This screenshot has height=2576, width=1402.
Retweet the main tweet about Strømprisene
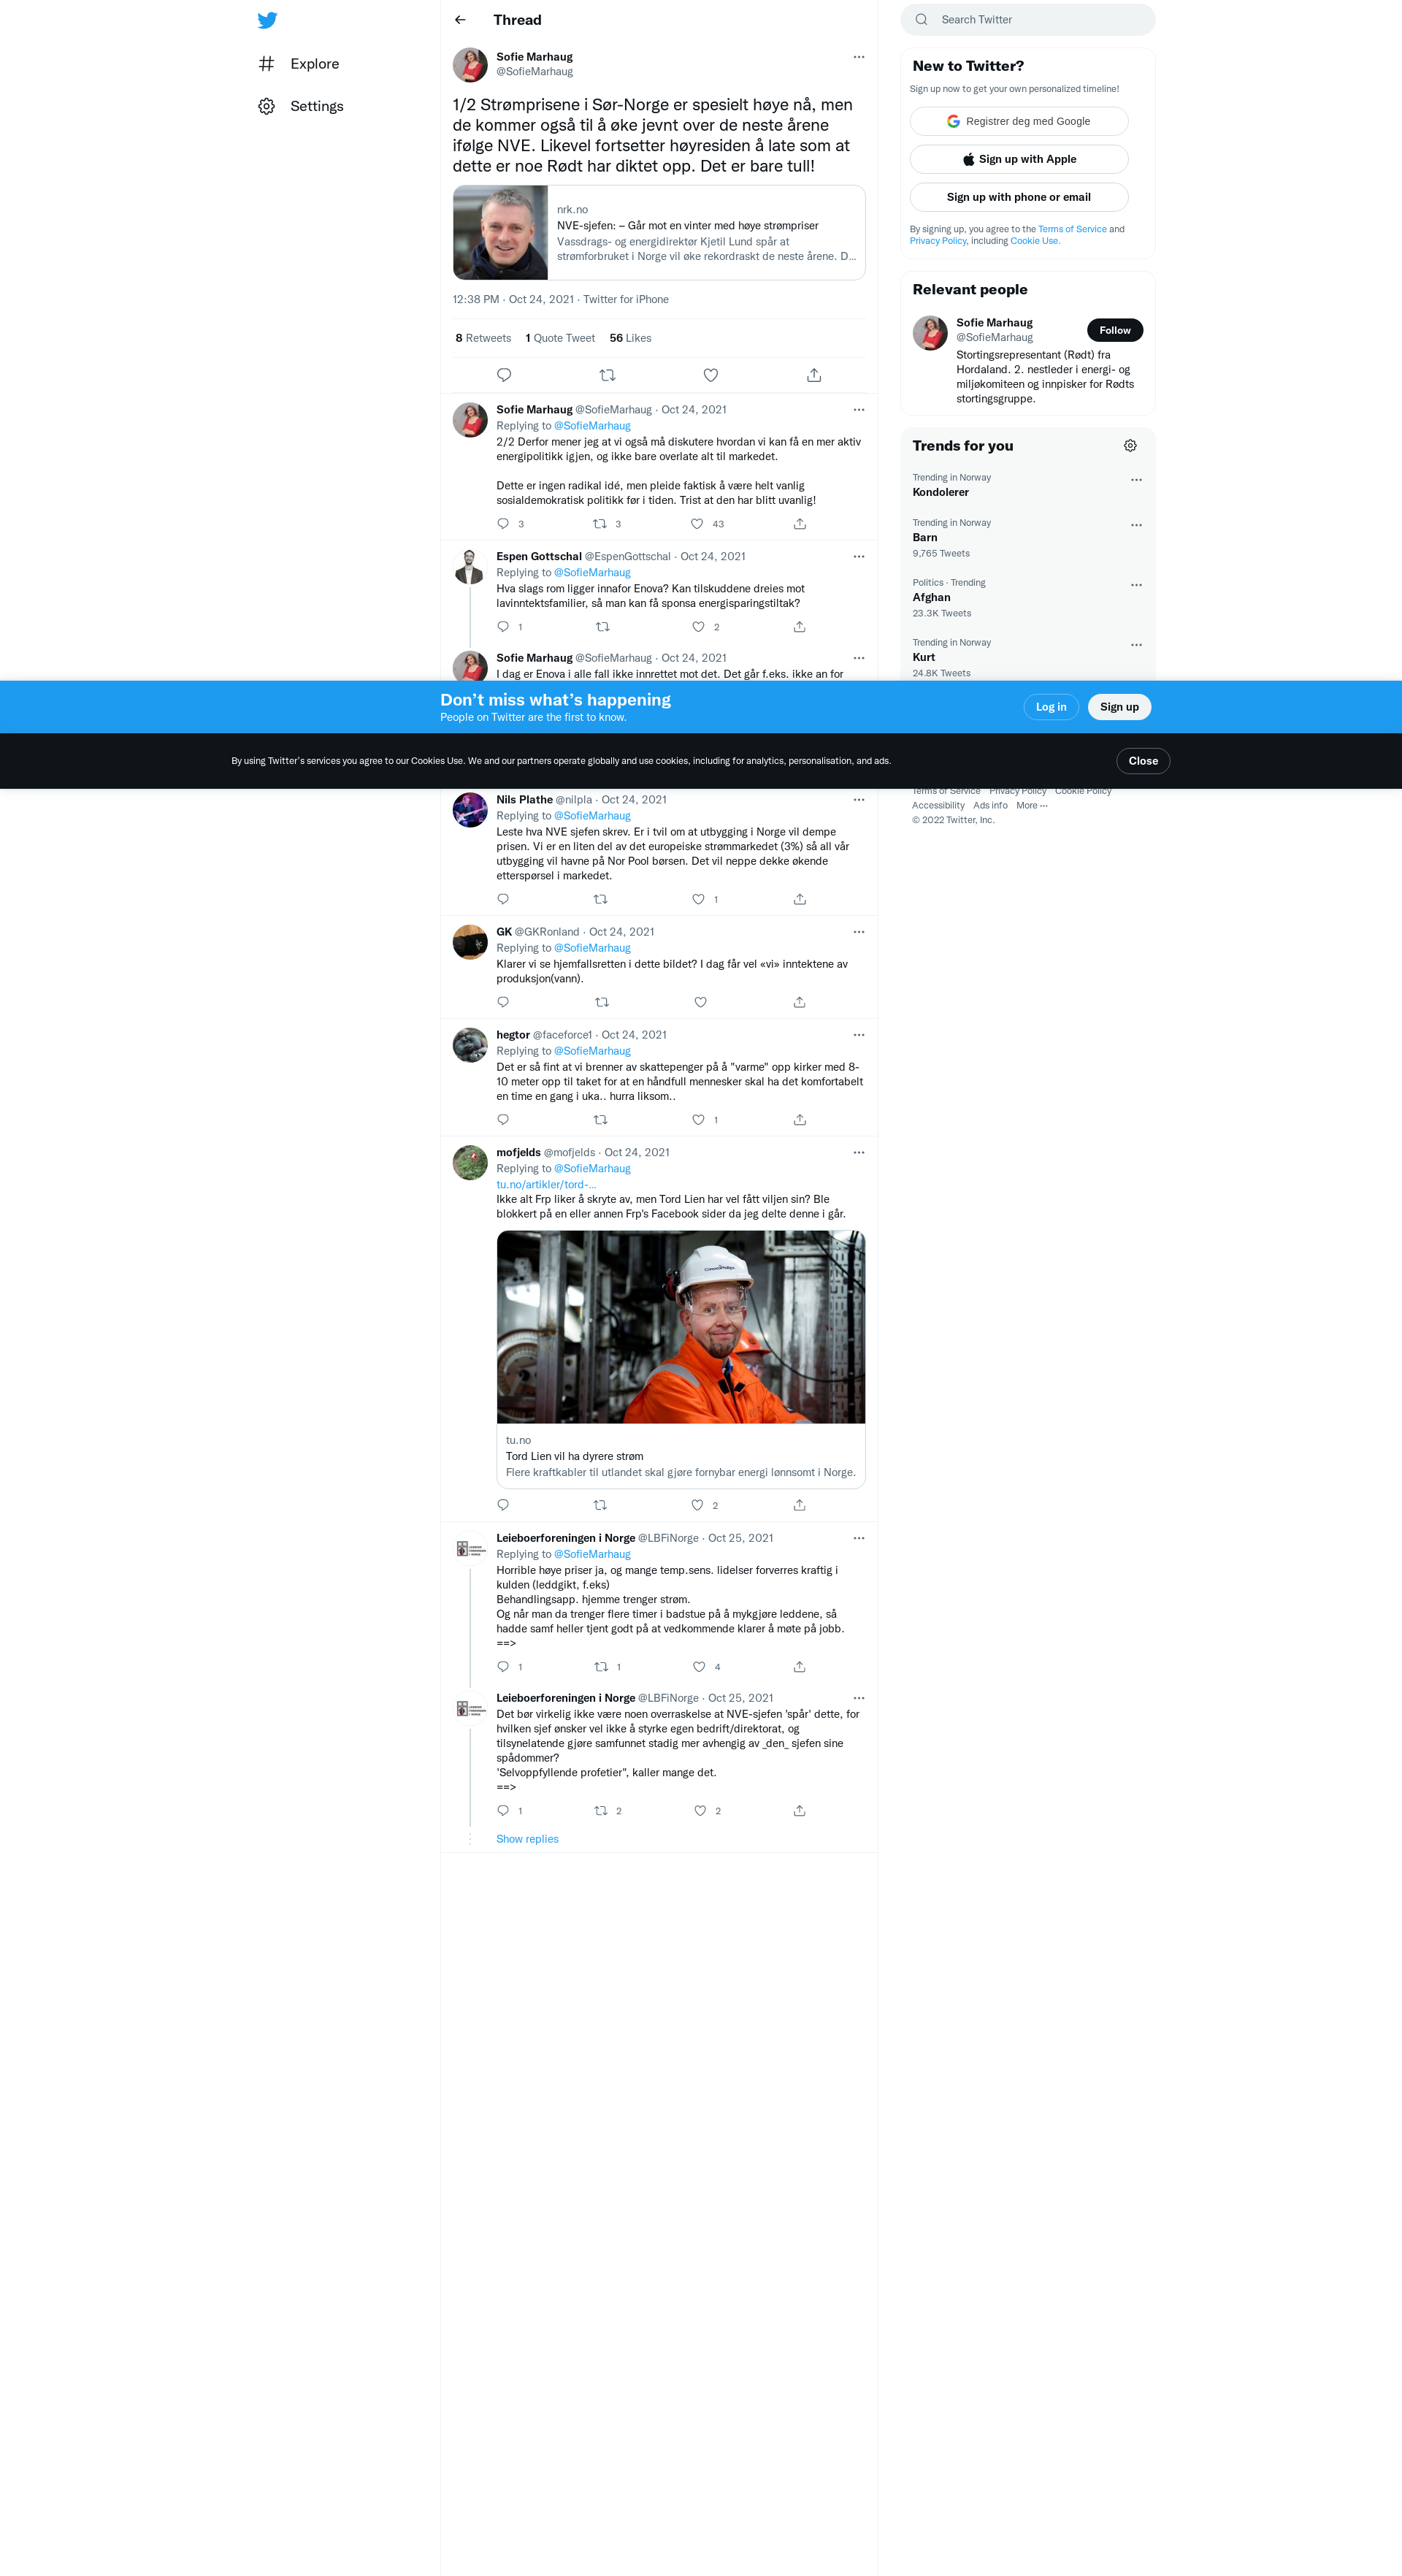point(607,375)
